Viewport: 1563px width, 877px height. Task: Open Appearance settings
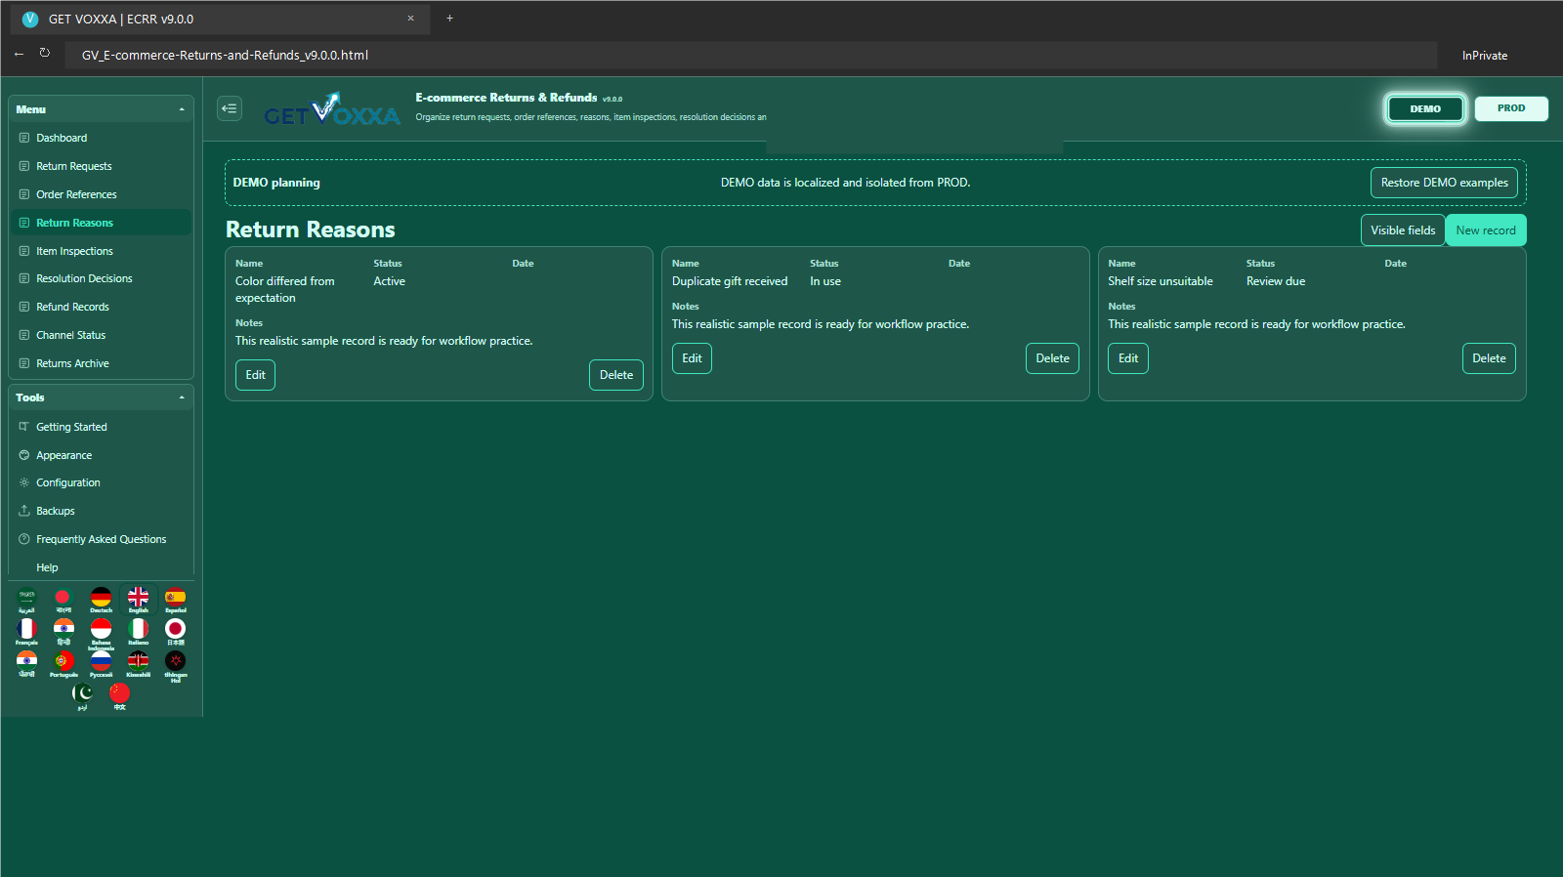101,455
